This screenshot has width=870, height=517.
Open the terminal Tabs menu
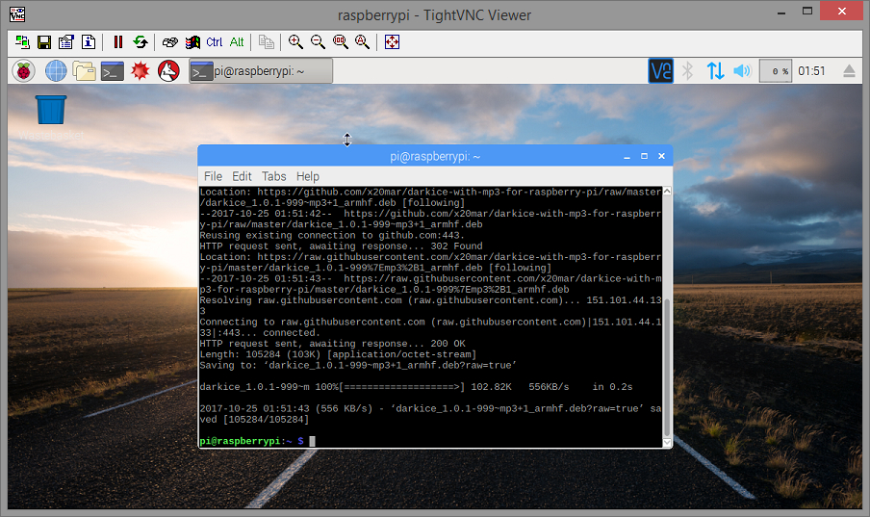coord(274,176)
